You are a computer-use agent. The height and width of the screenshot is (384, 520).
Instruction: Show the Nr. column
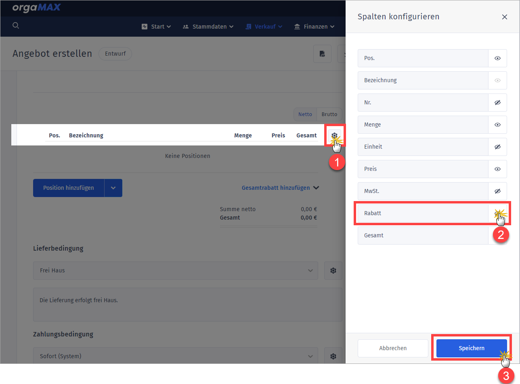click(497, 102)
